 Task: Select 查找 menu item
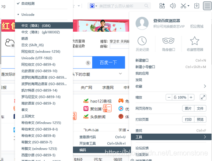[171, 131]
